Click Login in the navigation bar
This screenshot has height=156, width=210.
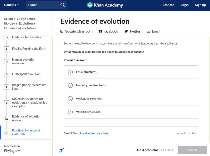pyautogui.click(x=185, y=5)
